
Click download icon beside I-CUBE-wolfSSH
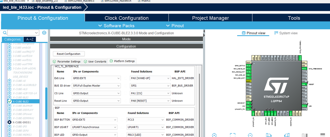[10, 56]
